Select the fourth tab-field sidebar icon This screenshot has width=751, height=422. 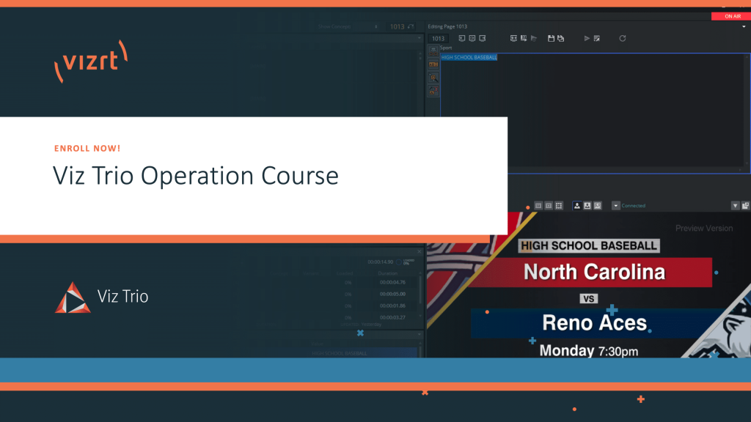pos(433,91)
